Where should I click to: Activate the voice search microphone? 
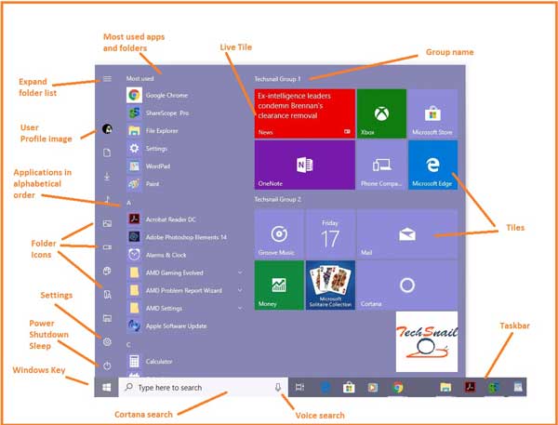click(x=278, y=387)
